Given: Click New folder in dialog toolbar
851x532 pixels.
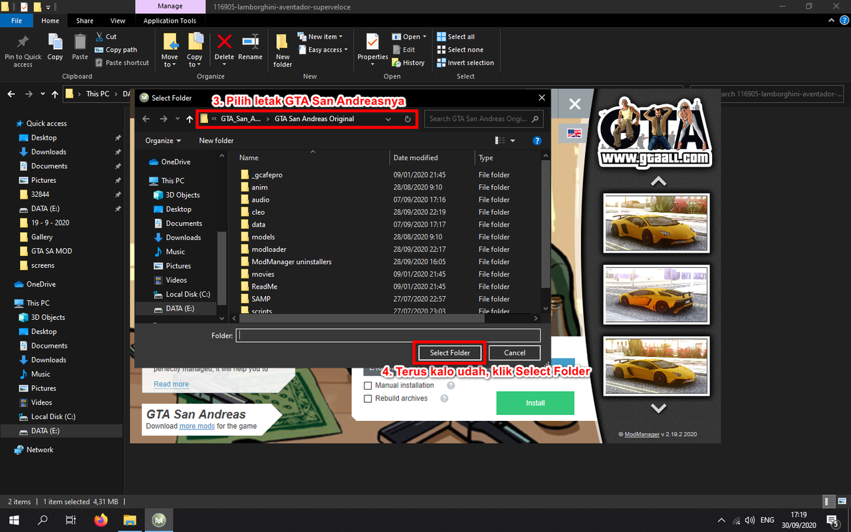Looking at the screenshot, I should click(x=216, y=141).
